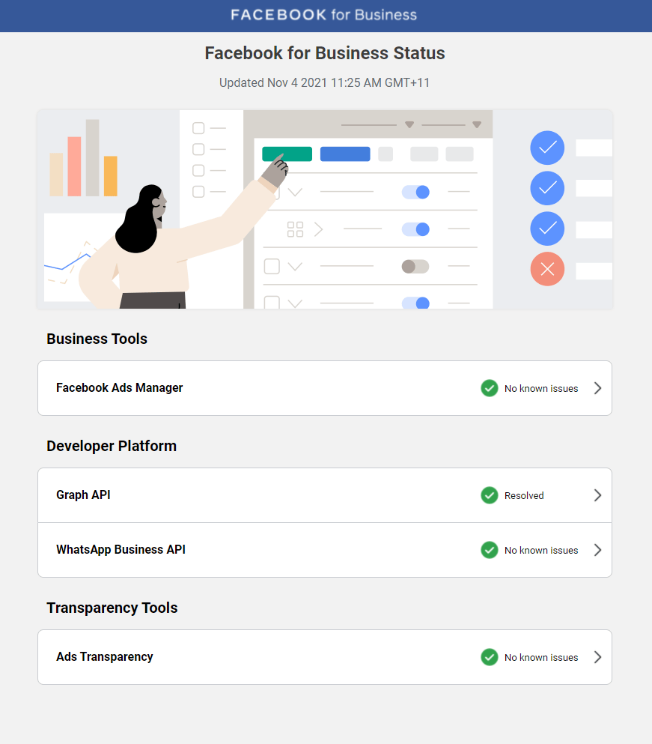Expand the Ads Transparency status details

click(x=597, y=657)
